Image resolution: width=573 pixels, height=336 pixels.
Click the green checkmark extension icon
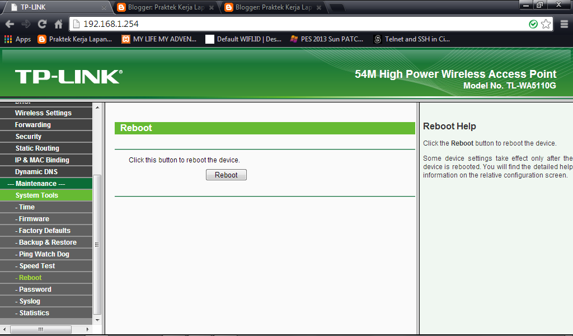click(533, 24)
